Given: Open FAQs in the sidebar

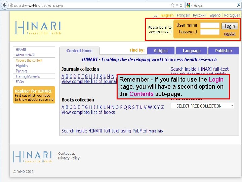Looking at the screenshot, I should click(x=19, y=82).
